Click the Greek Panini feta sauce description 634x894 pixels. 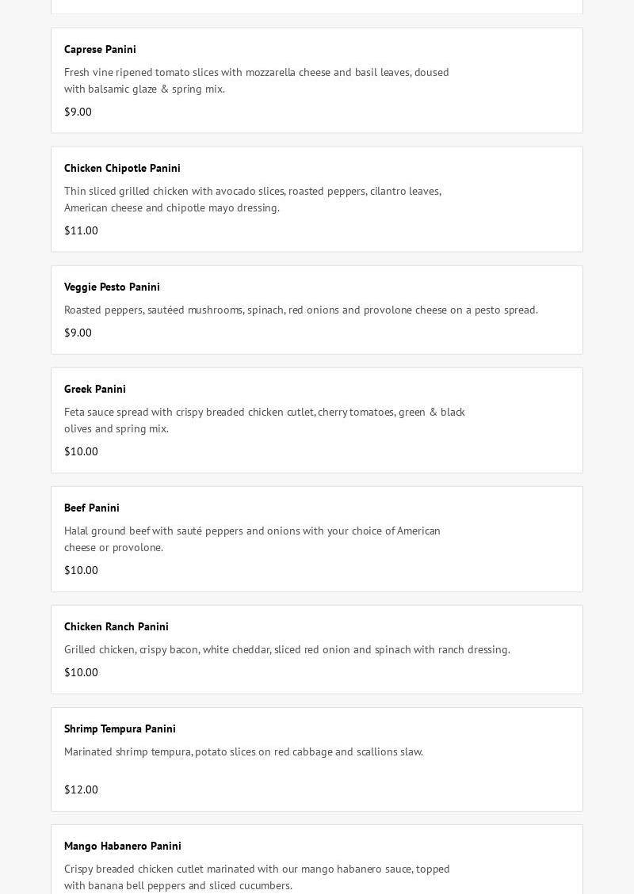point(264,420)
